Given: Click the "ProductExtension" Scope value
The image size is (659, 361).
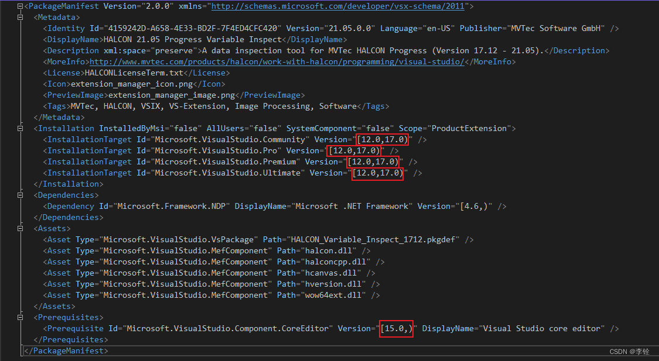Looking at the screenshot, I should point(469,129).
